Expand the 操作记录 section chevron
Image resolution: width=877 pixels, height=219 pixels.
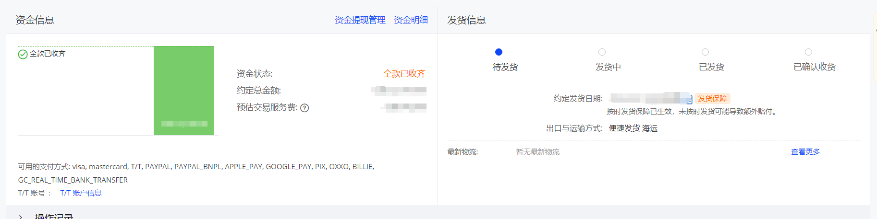pos(20,217)
